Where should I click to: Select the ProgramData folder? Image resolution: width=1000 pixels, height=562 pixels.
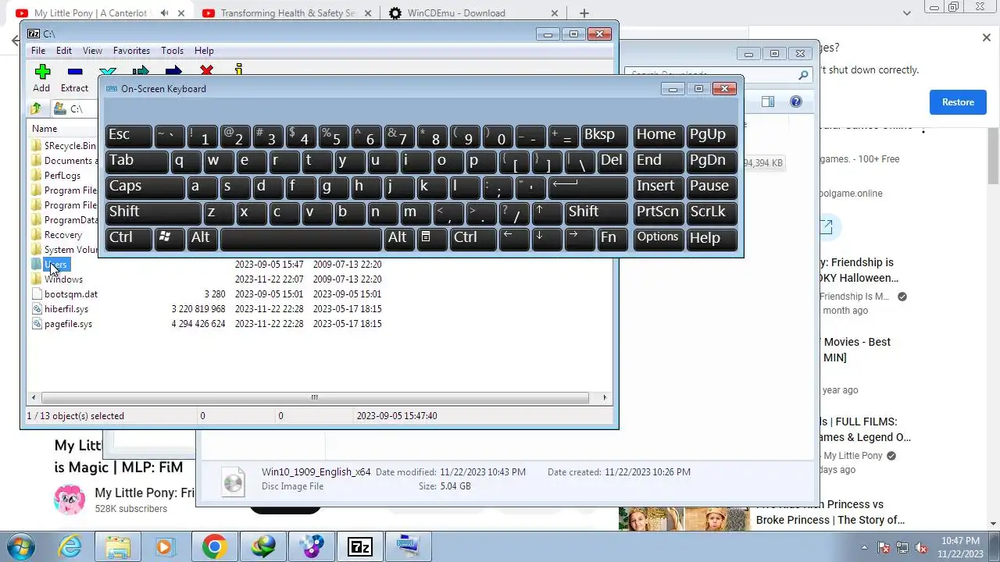65,220
